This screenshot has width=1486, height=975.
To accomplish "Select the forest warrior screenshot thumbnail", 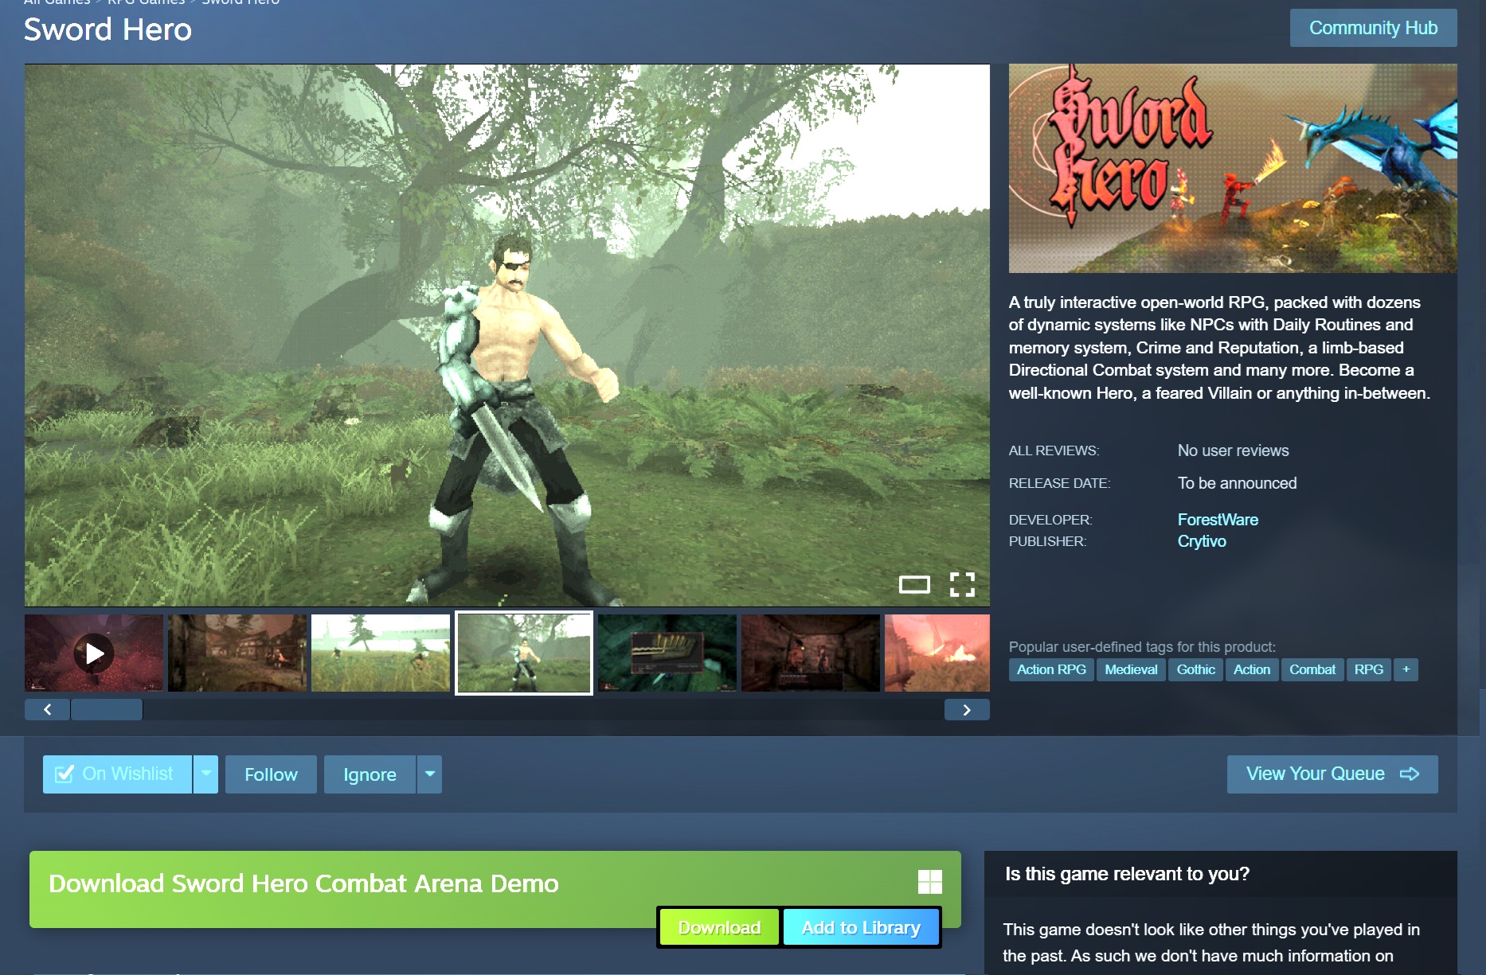I will click(x=524, y=653).
